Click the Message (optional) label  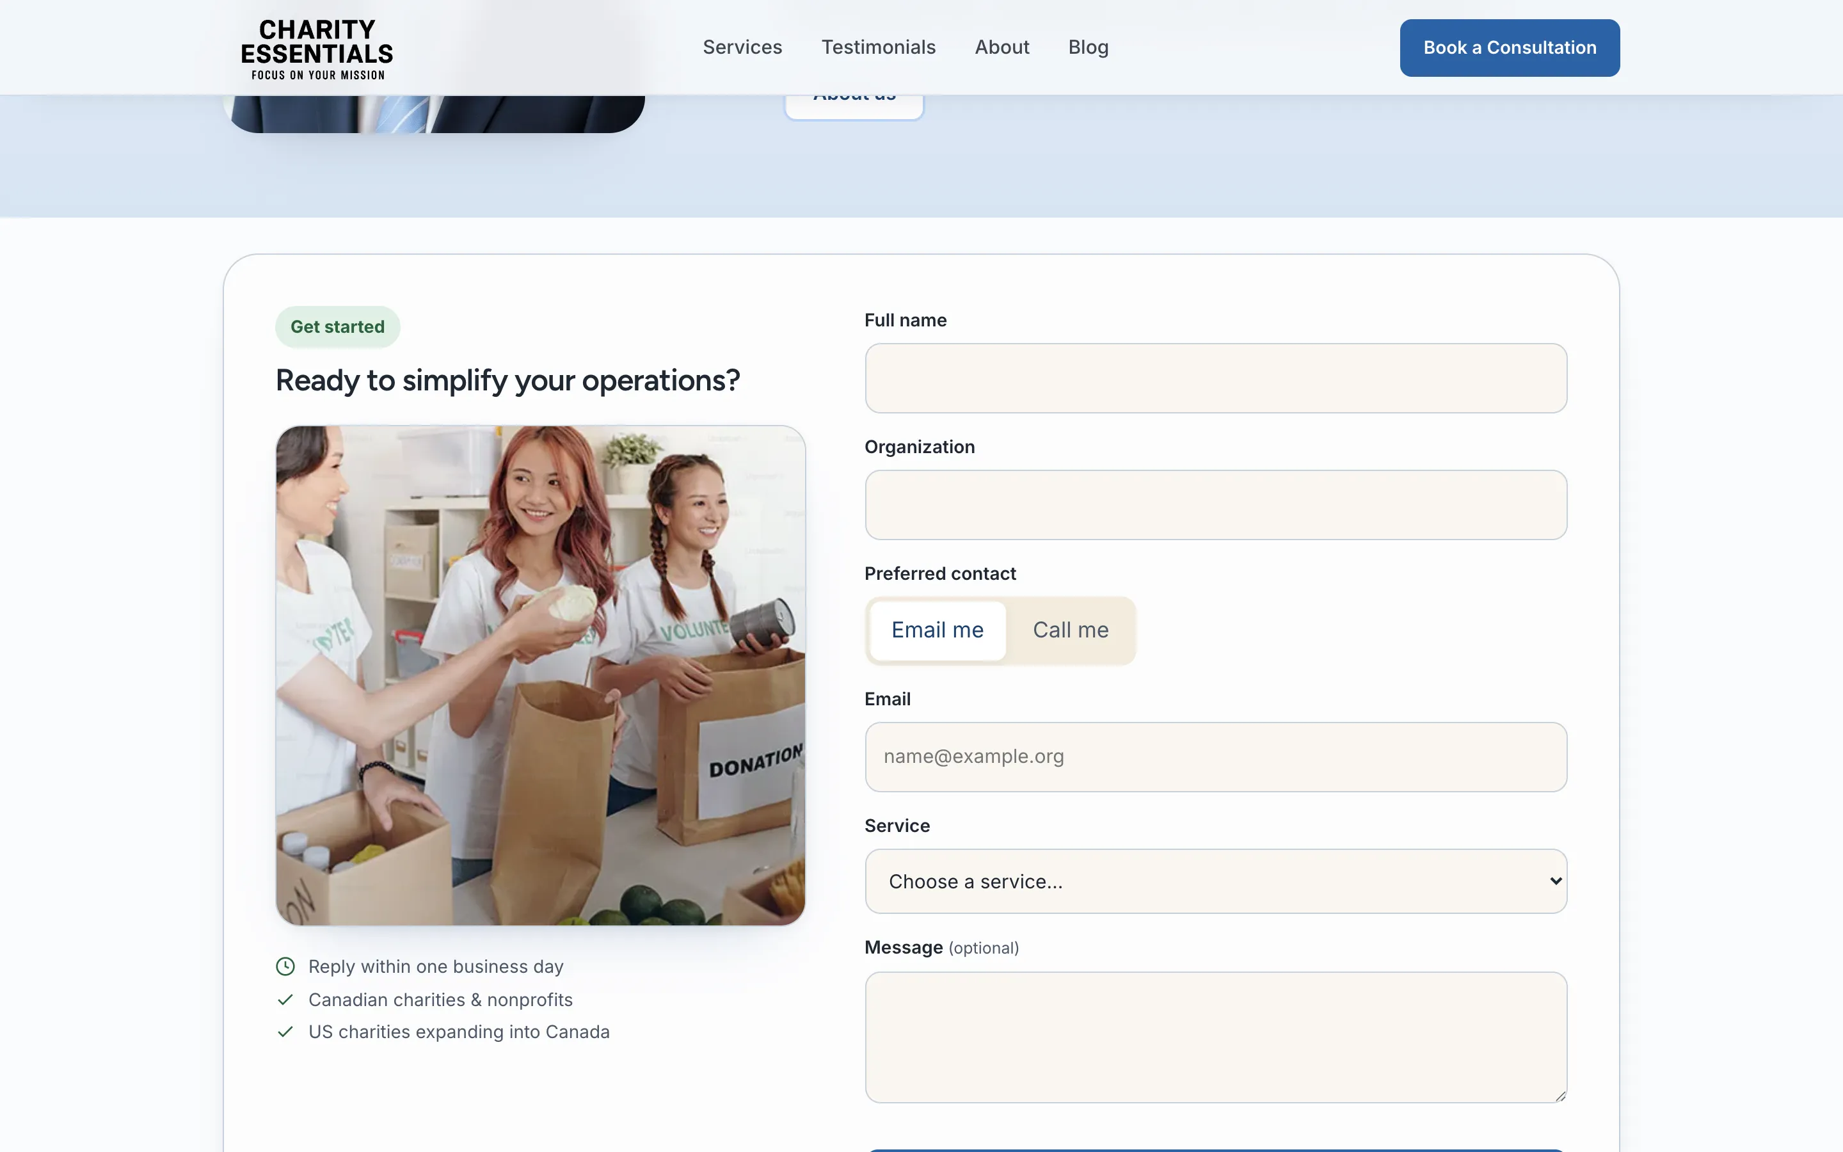[x=941, y=947]
